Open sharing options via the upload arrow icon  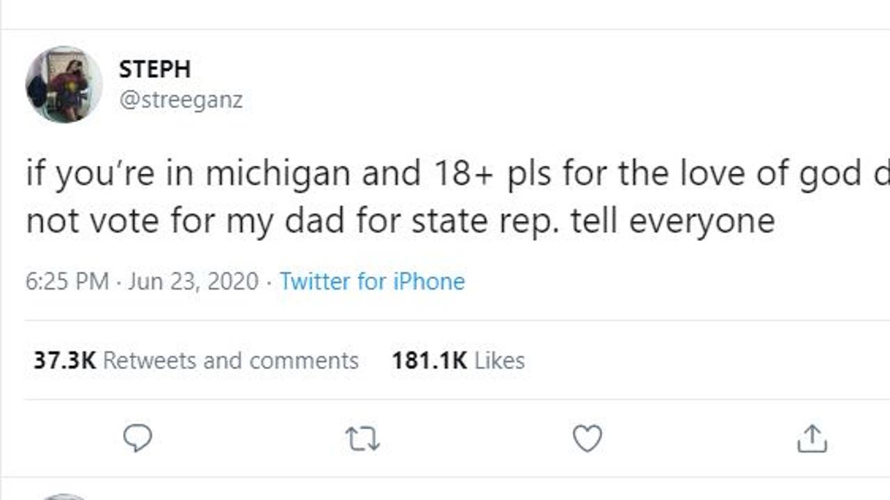812,438
